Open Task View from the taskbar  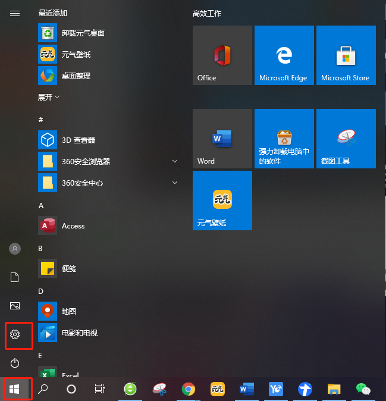coord(100,389)
